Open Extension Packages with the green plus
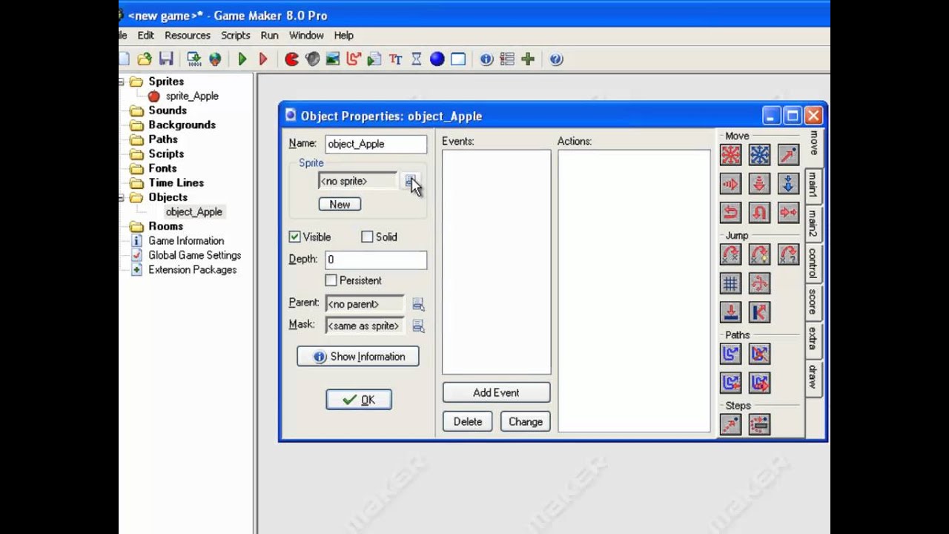Image resolution: width=949 pixels, height=534 pixels. 528,59
